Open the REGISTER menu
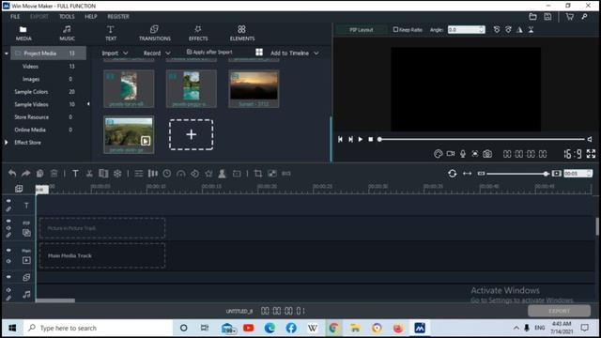Screen dimensions: 601x338 pos(118,17)
